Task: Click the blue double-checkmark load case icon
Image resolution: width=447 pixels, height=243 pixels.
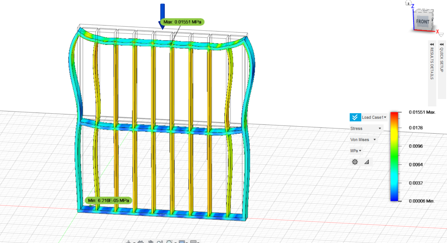Action: (355, 117)
